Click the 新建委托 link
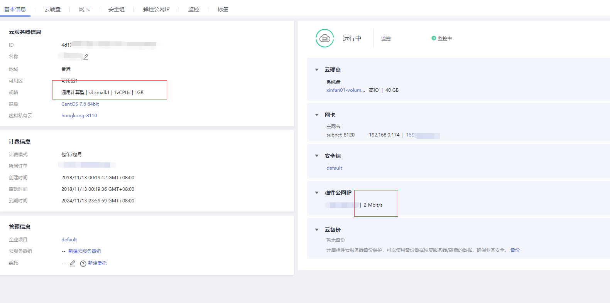 pos(97,263)
